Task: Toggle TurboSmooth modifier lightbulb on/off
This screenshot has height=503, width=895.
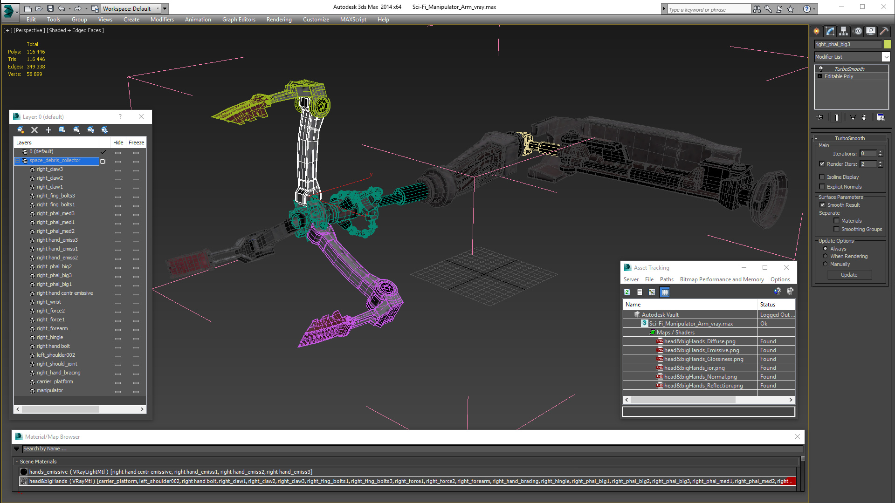Action: pos(821,68)
